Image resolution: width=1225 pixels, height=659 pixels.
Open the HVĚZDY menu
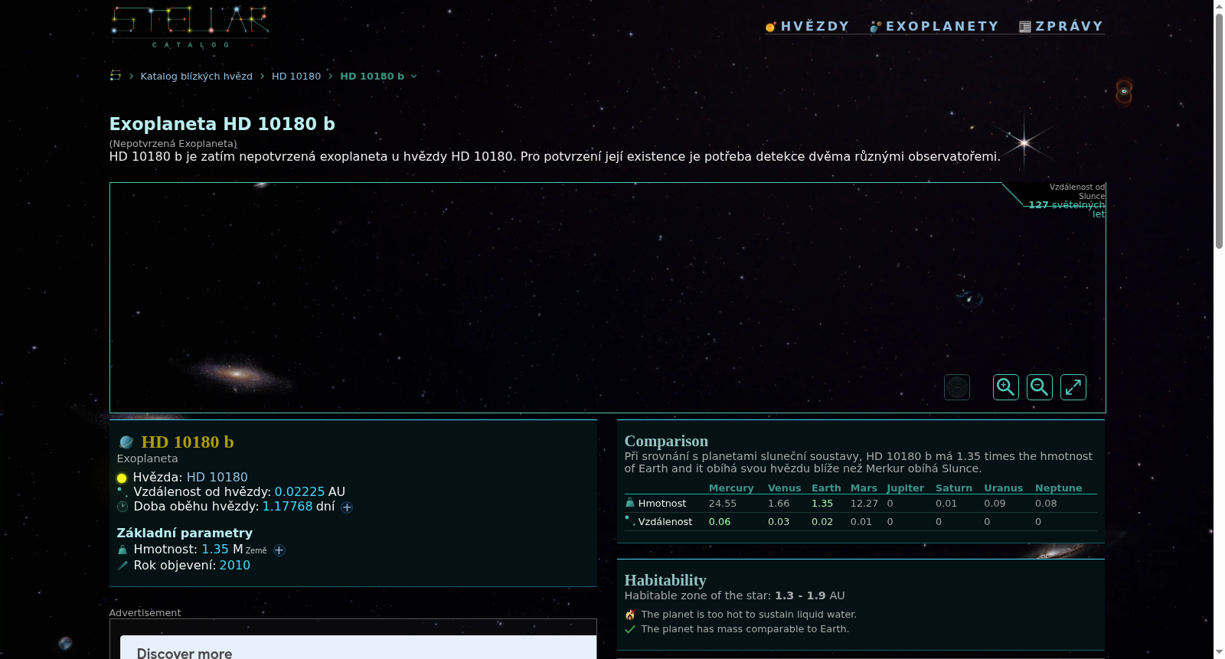pos(807,26)
